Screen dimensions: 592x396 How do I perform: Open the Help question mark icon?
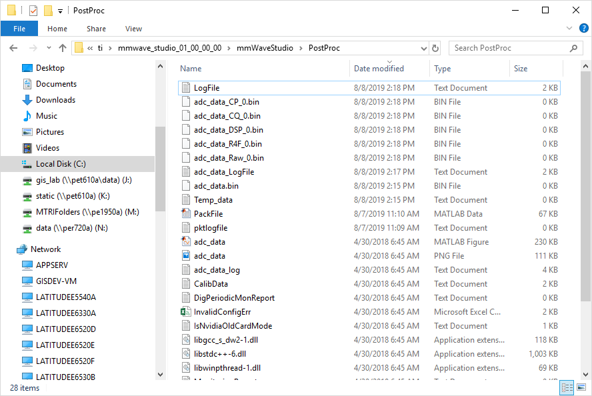[583, 28]
